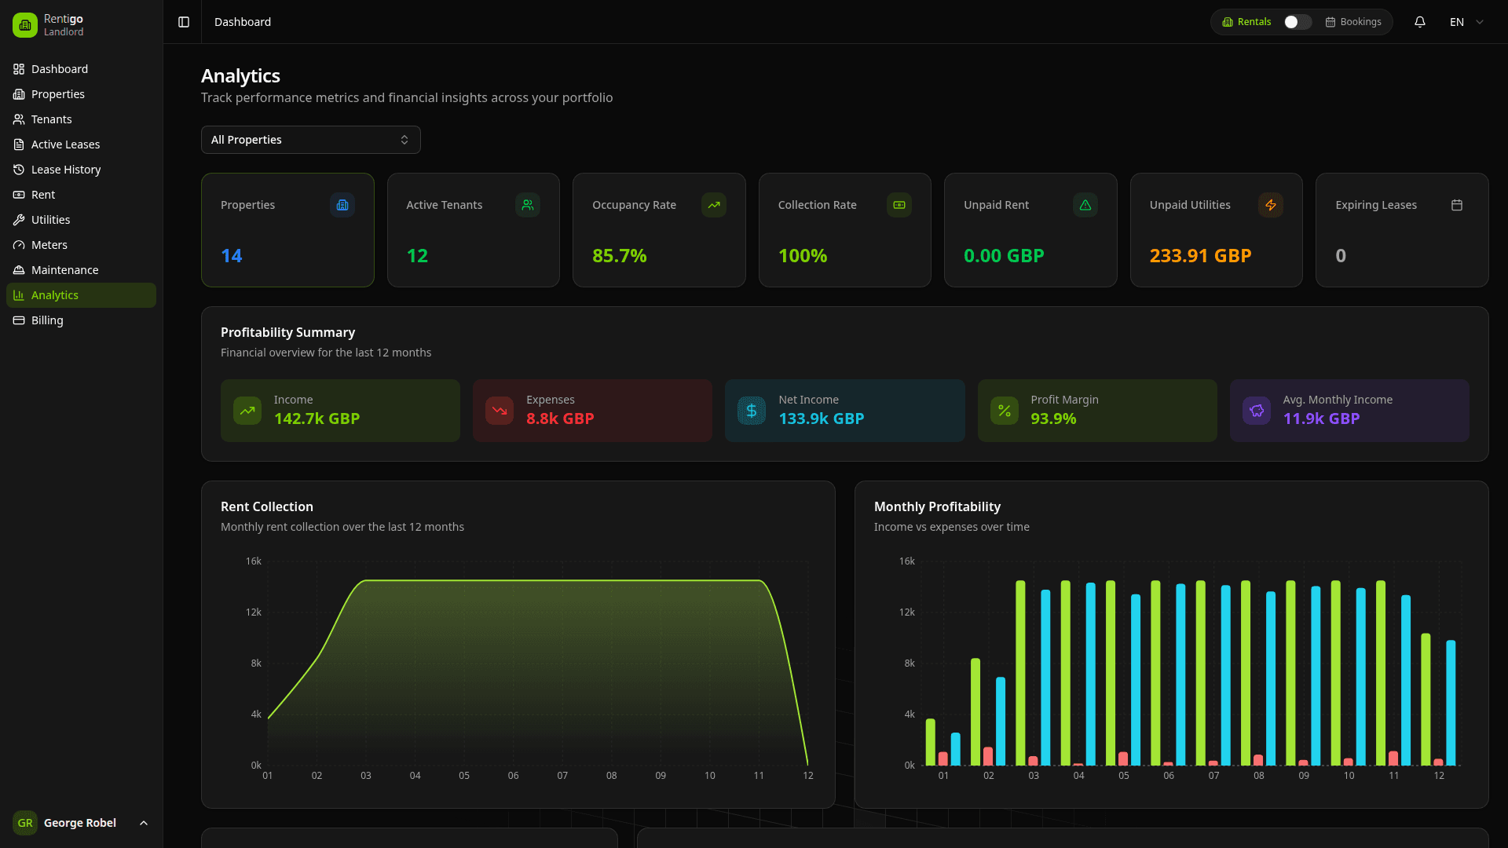Click the Meters icon in sidebar
Screen dimensions: 1508x848
[18, 245]
